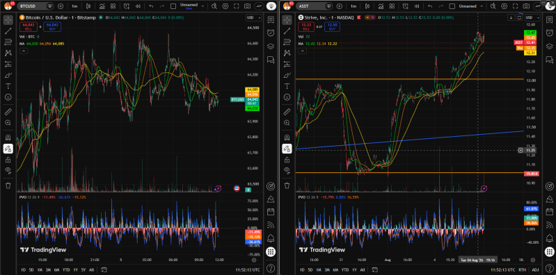Toggle ADJ adjustment in ASST bottom bar
This screenshot has height=275, width=556.
pos(535,269)
